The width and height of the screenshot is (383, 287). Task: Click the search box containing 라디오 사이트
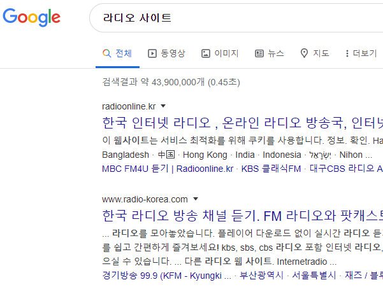tap(236, 18)
